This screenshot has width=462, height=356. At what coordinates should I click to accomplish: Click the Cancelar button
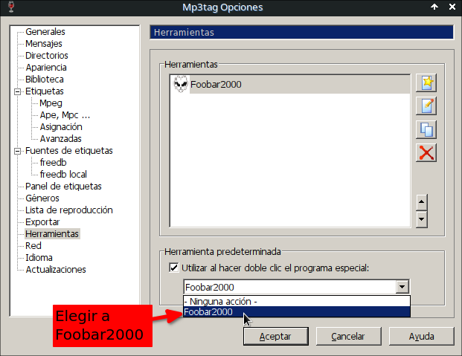348,336
